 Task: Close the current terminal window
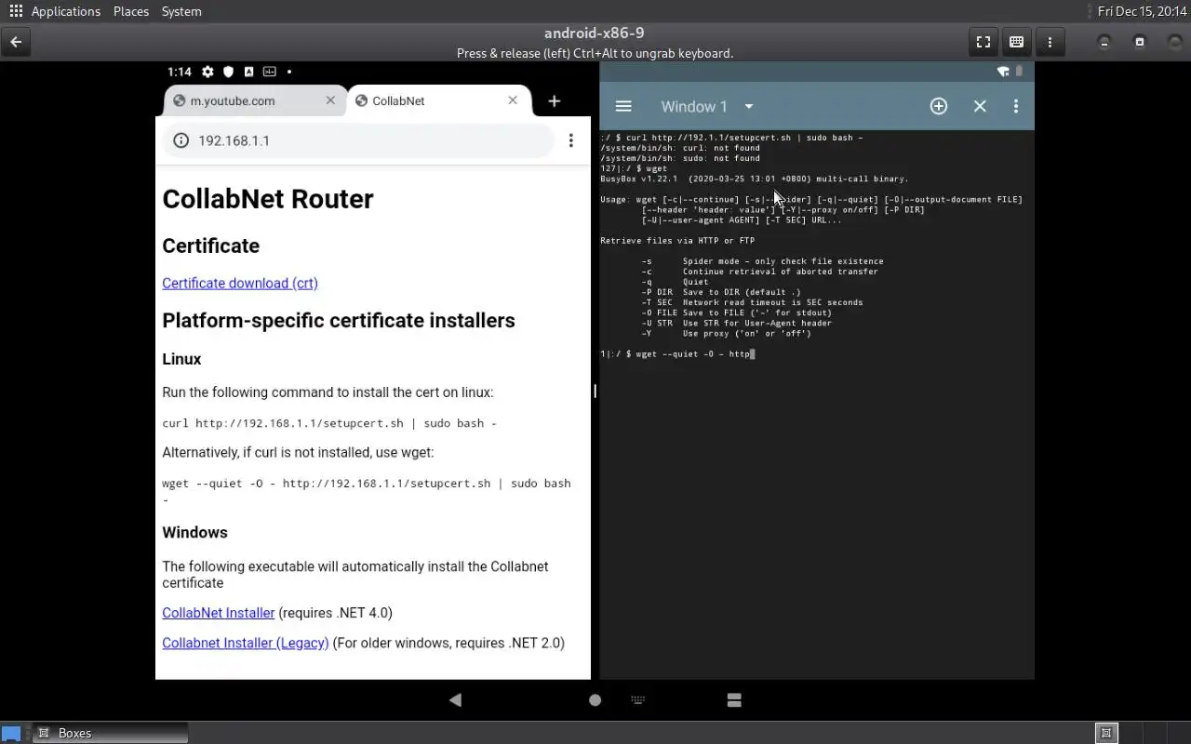980,106
